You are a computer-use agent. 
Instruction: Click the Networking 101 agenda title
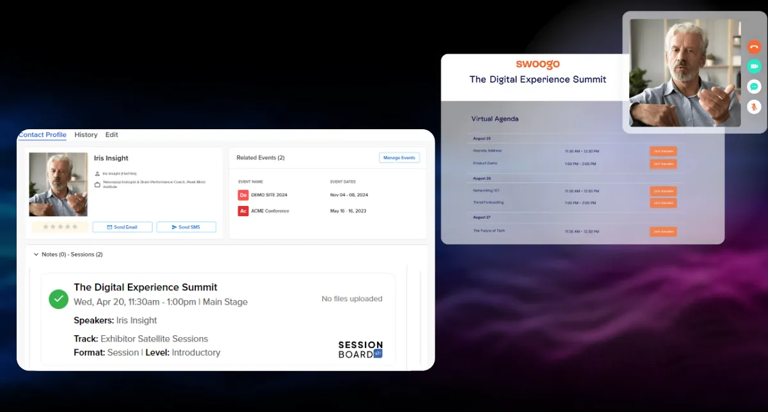tap(486, 191)
